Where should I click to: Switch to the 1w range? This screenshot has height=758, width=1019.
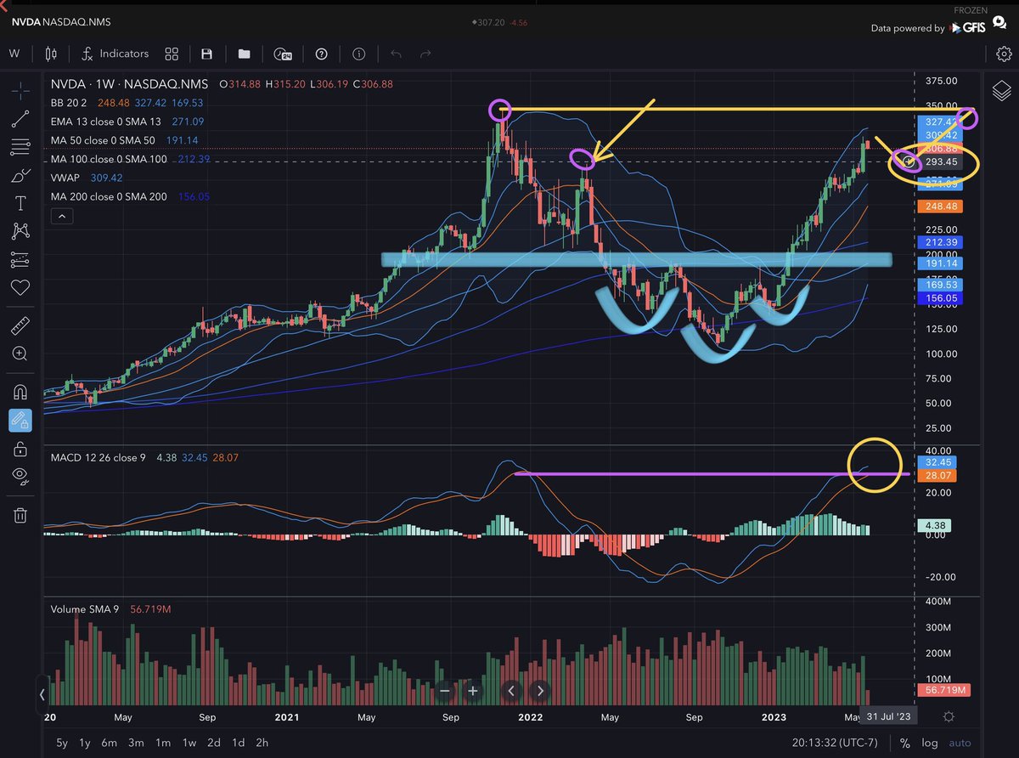pyautogui.click(x=189, y=743)
